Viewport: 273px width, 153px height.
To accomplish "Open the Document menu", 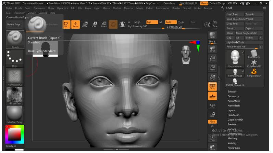I will [x=39, y=8].
